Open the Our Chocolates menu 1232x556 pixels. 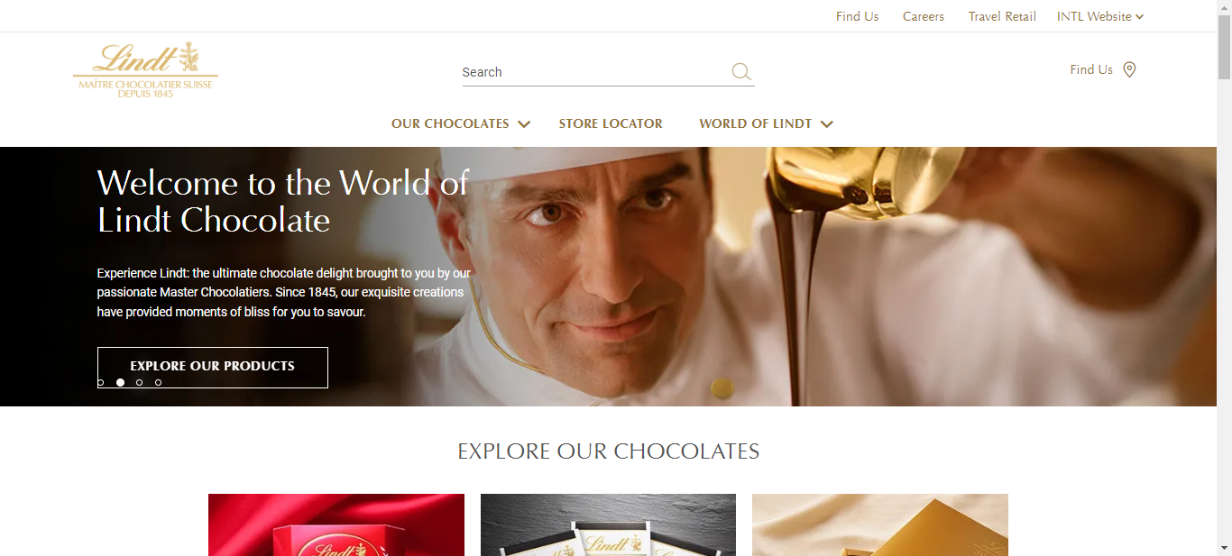[450, 123]
